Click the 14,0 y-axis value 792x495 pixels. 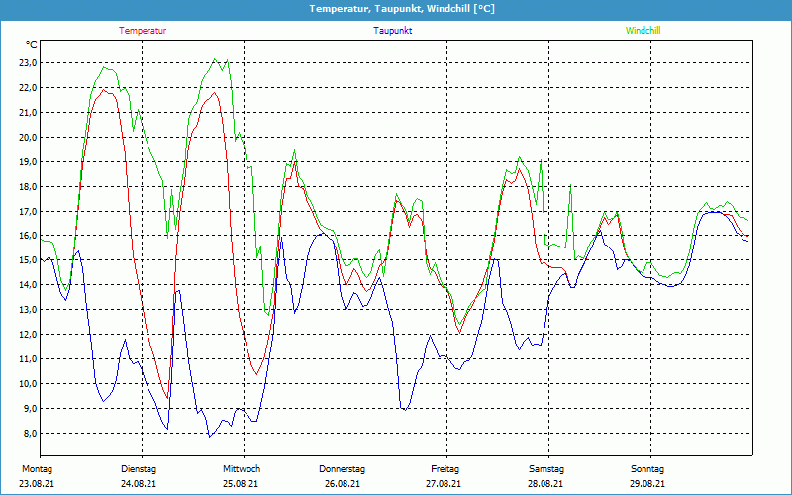28,285
